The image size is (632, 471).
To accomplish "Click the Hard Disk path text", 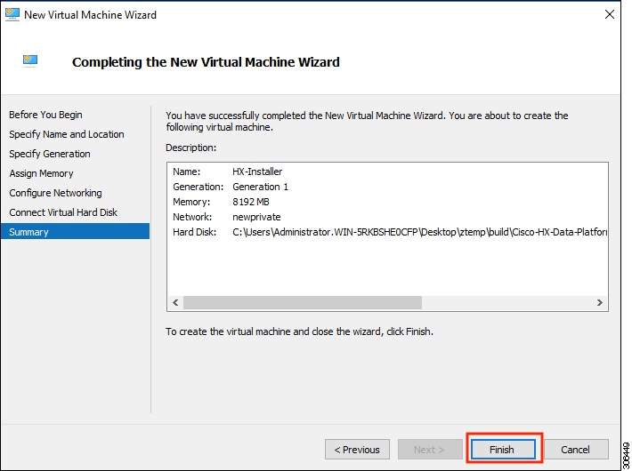I will 420,232.
